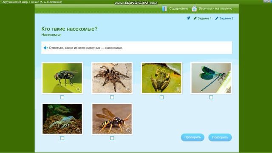The height and width of the screenshot is (153, 272).
Task: Click the pencil icon of Задание 1
Action: (x=195, y=18)
